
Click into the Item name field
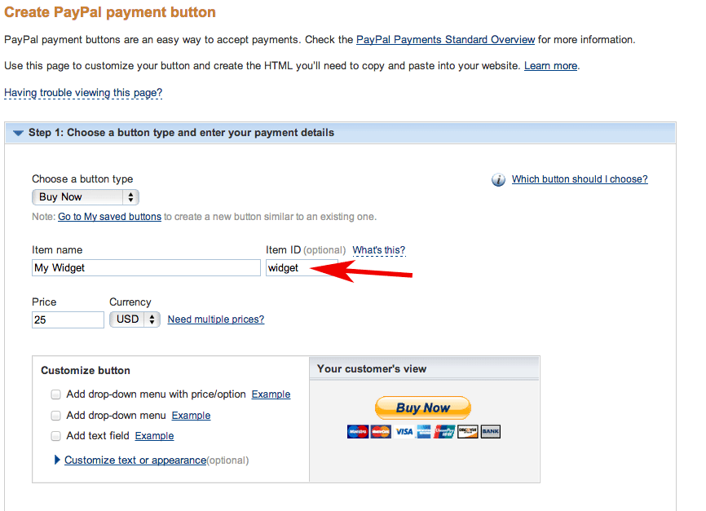pyautogui.click(x=146, y=268)
